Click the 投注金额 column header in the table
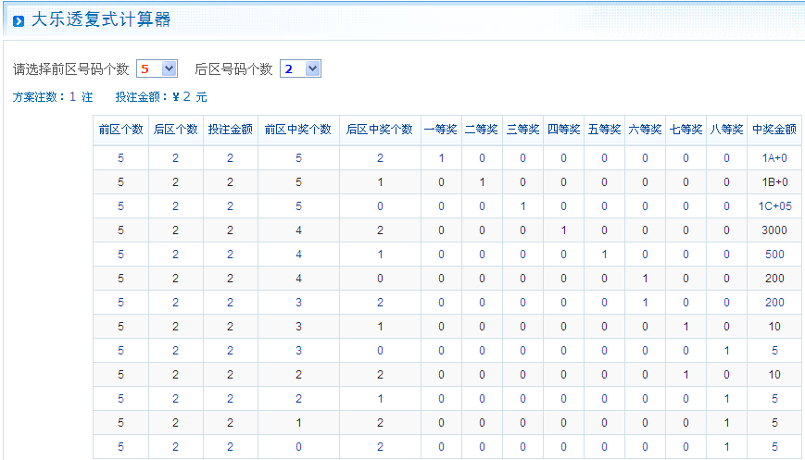 coord(231,130)
